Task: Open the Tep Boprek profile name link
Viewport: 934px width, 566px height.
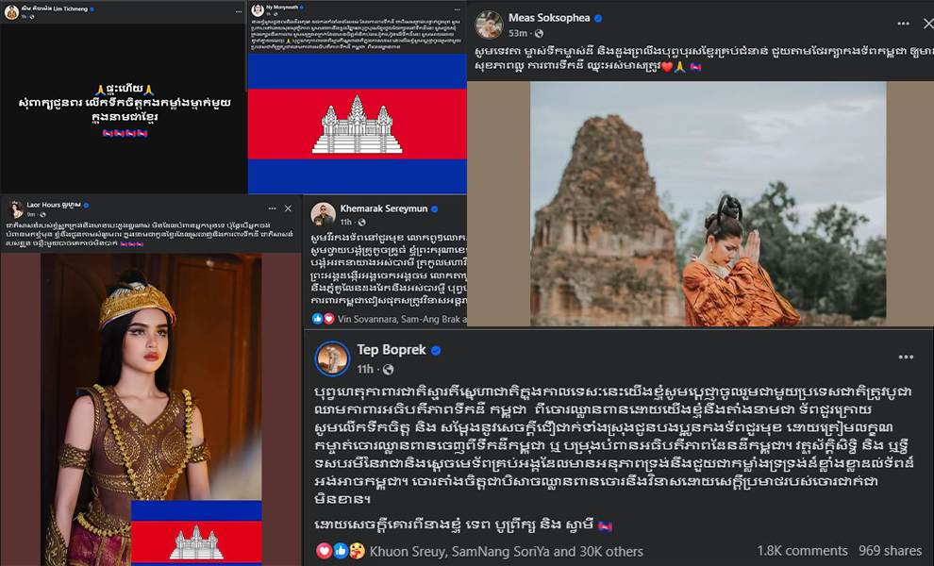Action: tap(392, 350)
